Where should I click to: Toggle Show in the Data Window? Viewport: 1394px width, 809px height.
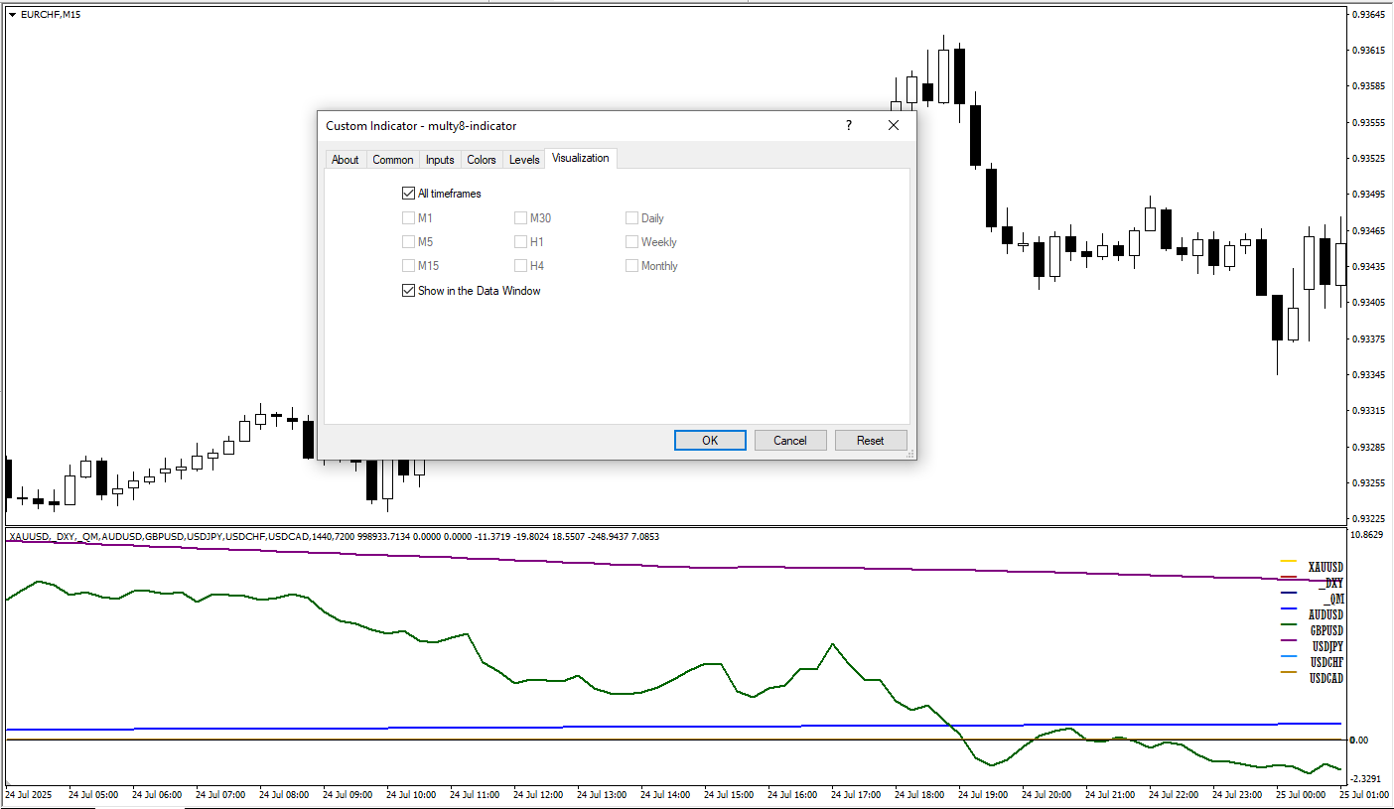(x=408, y=291)
